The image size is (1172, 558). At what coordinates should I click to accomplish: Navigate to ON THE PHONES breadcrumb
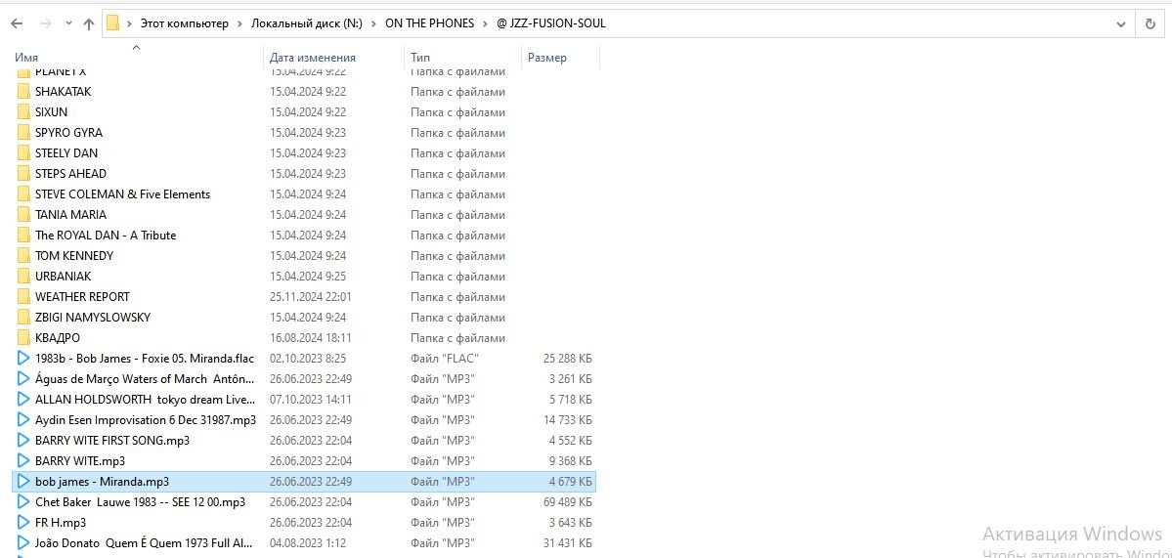430,23
